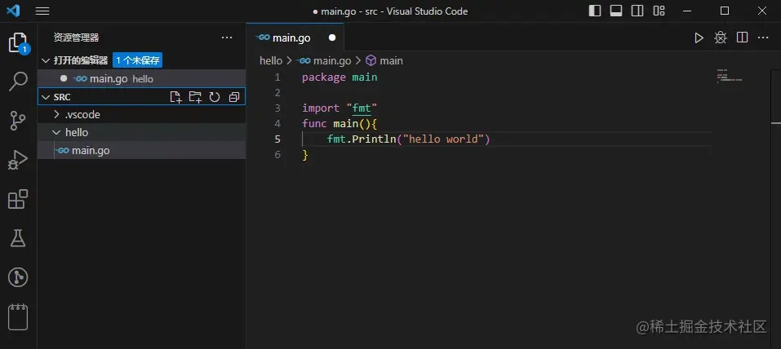Minimize the VS Code window
This screenshot has height=349, width=781.
coord(688,11)
